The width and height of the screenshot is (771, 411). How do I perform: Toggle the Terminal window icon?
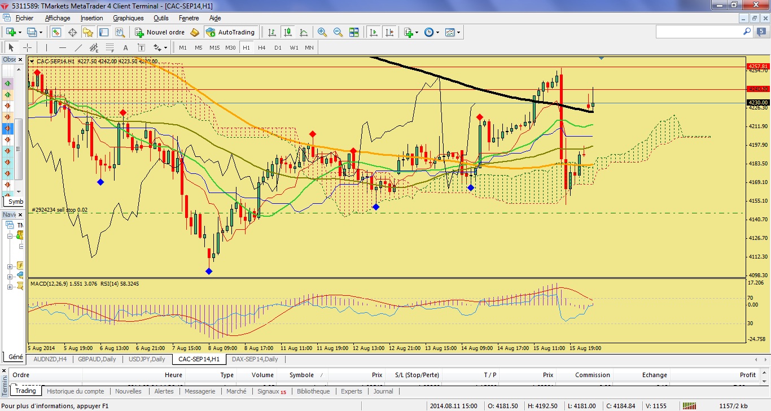click(x=104, y=32)
